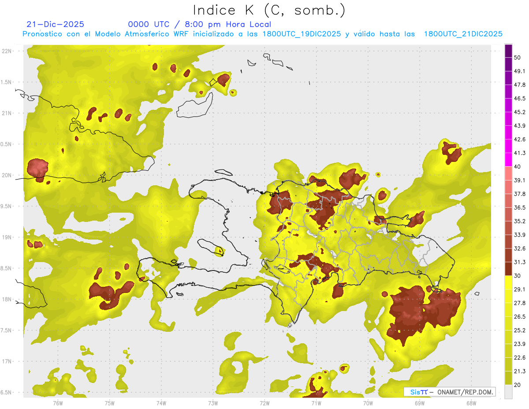
Task: Click the '31.3' color scale label
Action: point(519,262)
